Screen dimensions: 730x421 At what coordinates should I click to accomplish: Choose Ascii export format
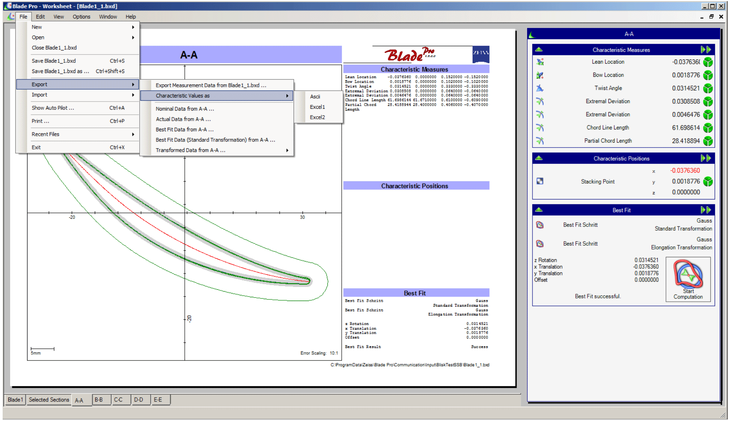pyautogui.click(x=318, y=97)
